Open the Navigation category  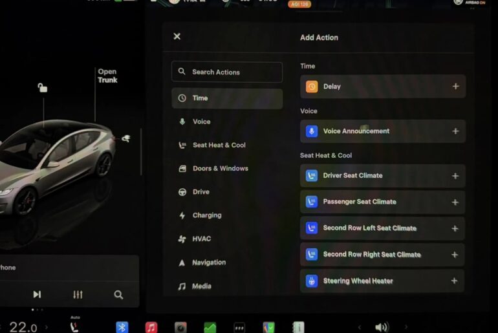coord(227,263)
